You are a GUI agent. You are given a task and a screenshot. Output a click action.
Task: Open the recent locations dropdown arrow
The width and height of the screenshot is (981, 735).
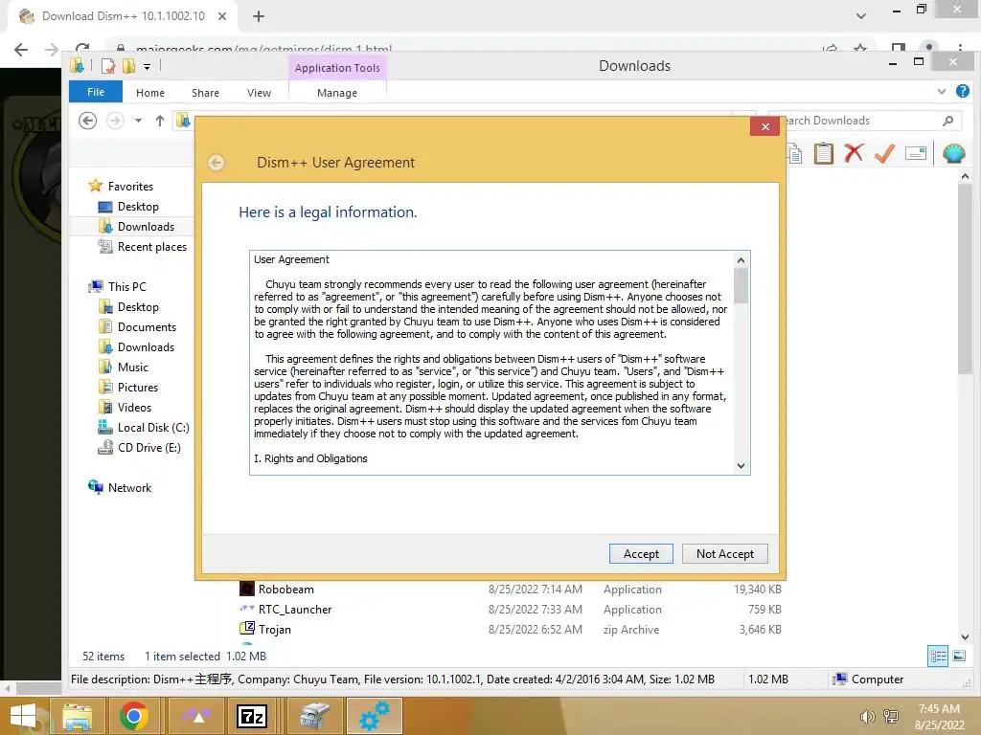(x=138, y=121)
